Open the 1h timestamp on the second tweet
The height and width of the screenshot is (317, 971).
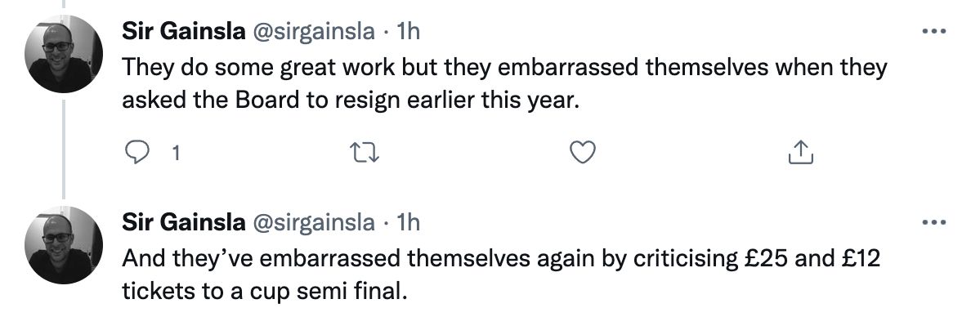[x=408, y=223]
